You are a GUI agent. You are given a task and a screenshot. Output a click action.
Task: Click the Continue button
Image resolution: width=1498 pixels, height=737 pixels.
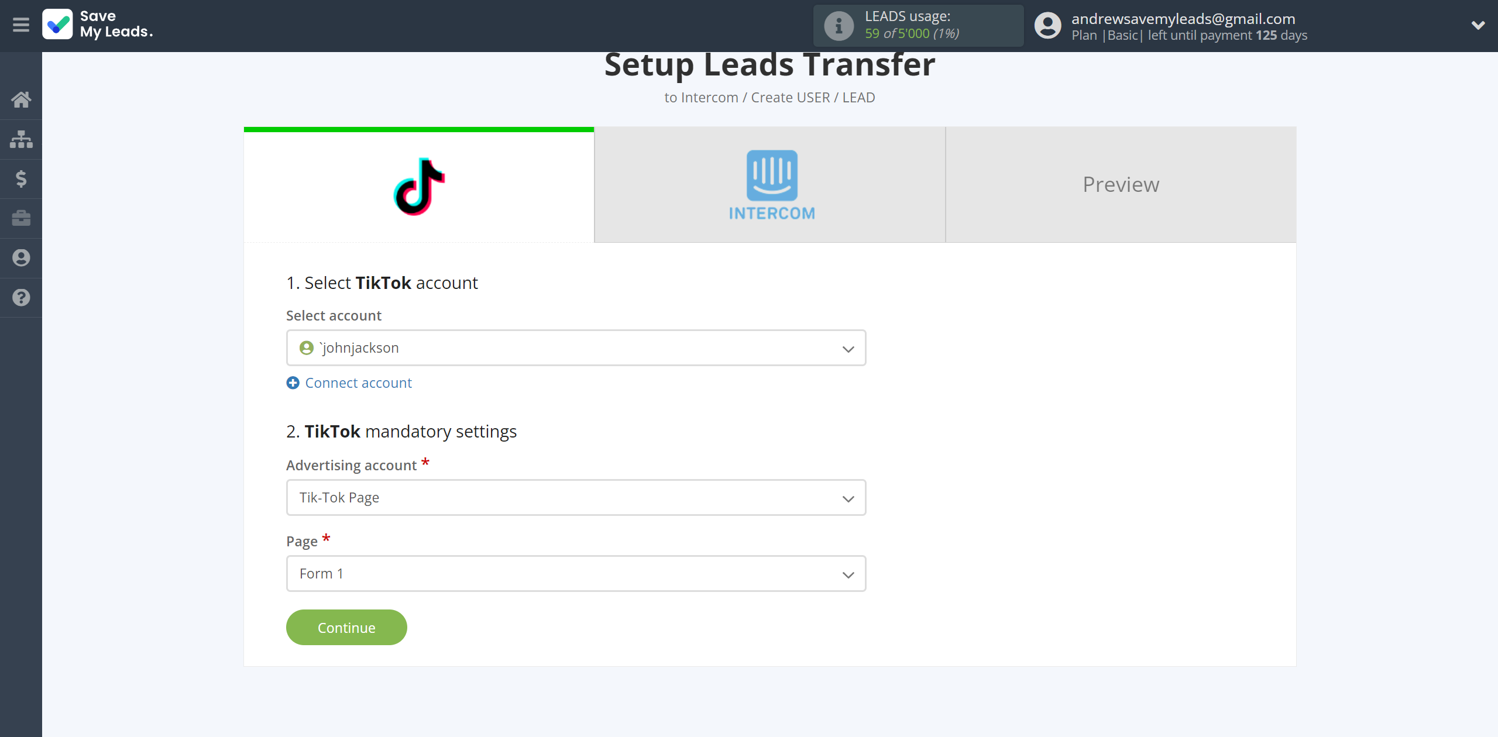tap(347, 627)
